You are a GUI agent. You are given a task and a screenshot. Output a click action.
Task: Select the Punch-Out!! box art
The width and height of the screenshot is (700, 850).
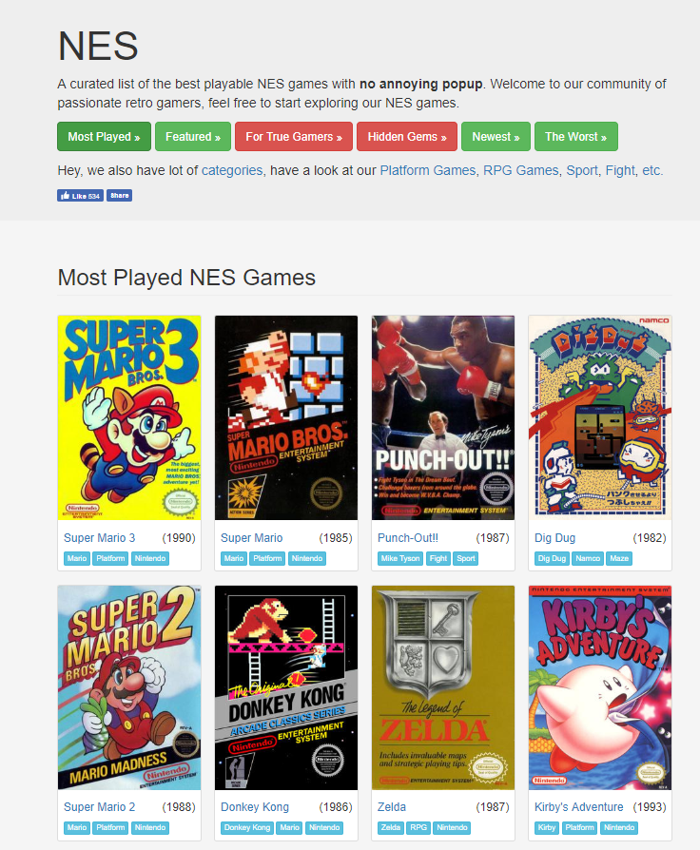tap(443, 418)
